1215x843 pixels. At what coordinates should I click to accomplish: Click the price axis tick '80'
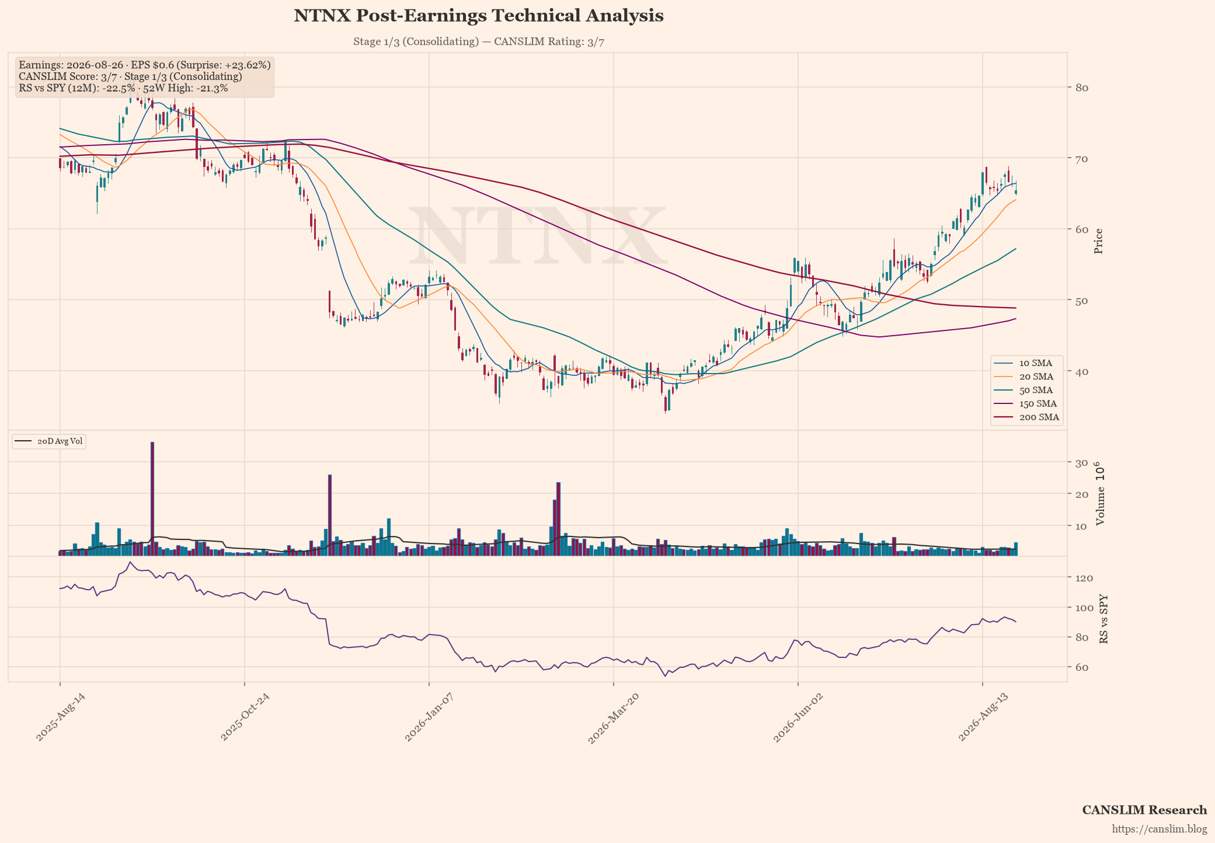1081,88
